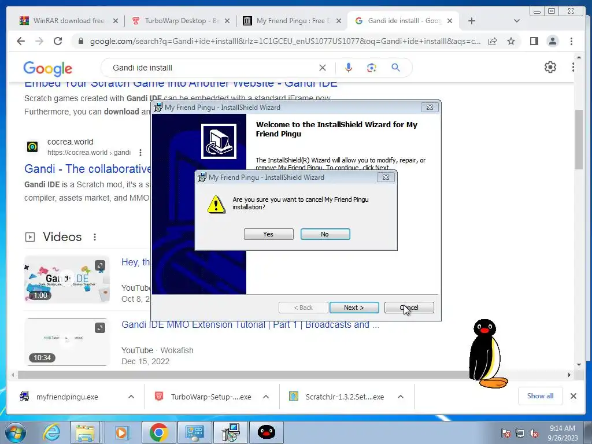This screenshot has width=592, height=444.
Task: Open Google quick settings gear
Action: pos(550,67)
